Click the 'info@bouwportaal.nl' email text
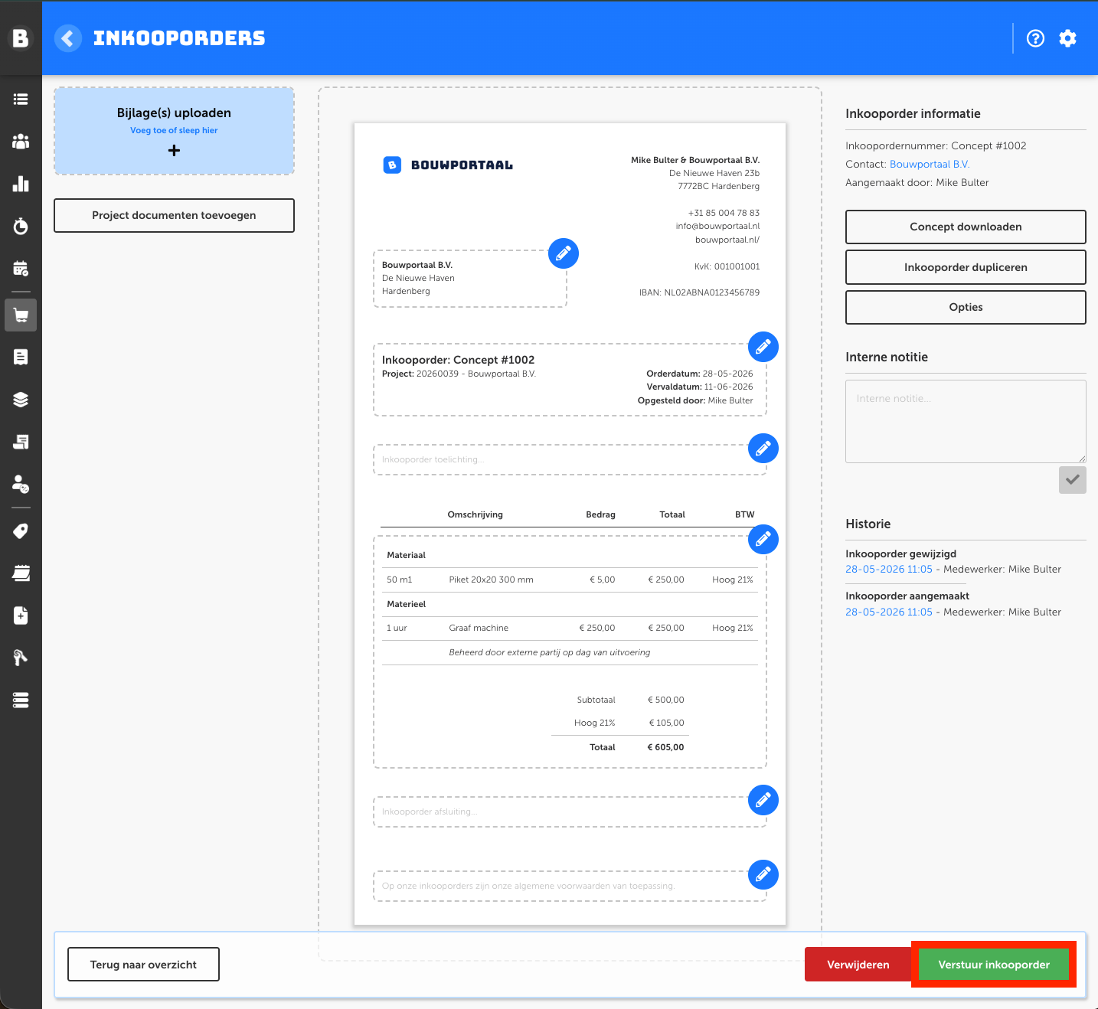Image resolution: width=1098 pixels, height=1009 pixels. click(x=717, y=226)
